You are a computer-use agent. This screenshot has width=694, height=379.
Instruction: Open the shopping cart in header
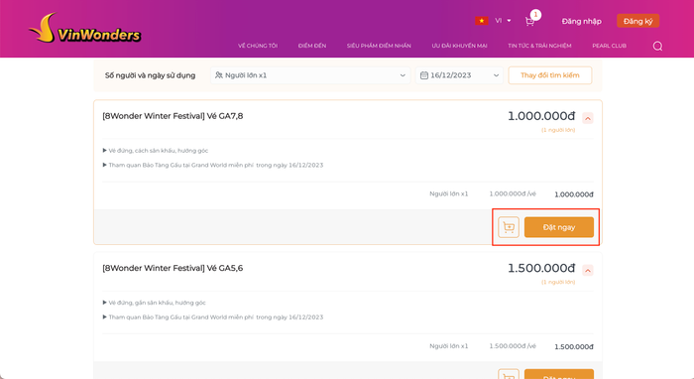[x=529, y=21]
